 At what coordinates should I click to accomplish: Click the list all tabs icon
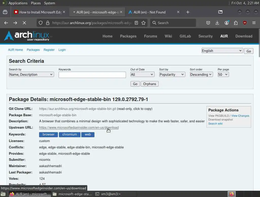[x=220, y=12]
